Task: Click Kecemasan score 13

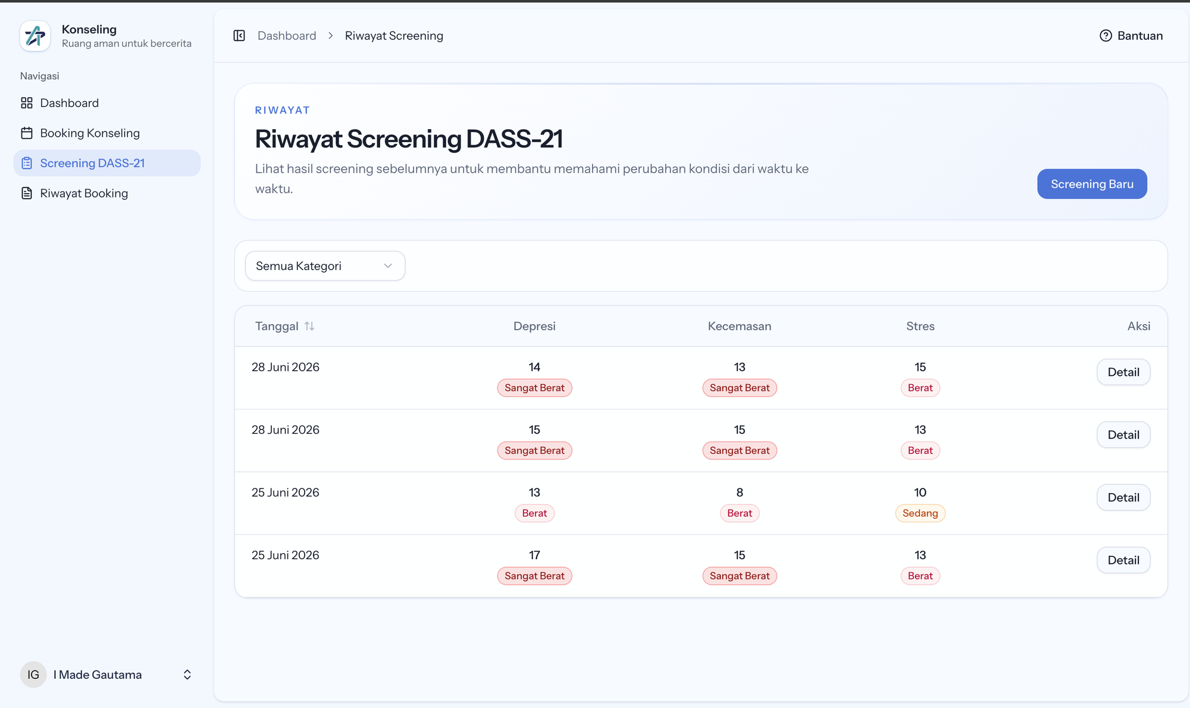Action: pyautogui.click(x=740, y=367)
